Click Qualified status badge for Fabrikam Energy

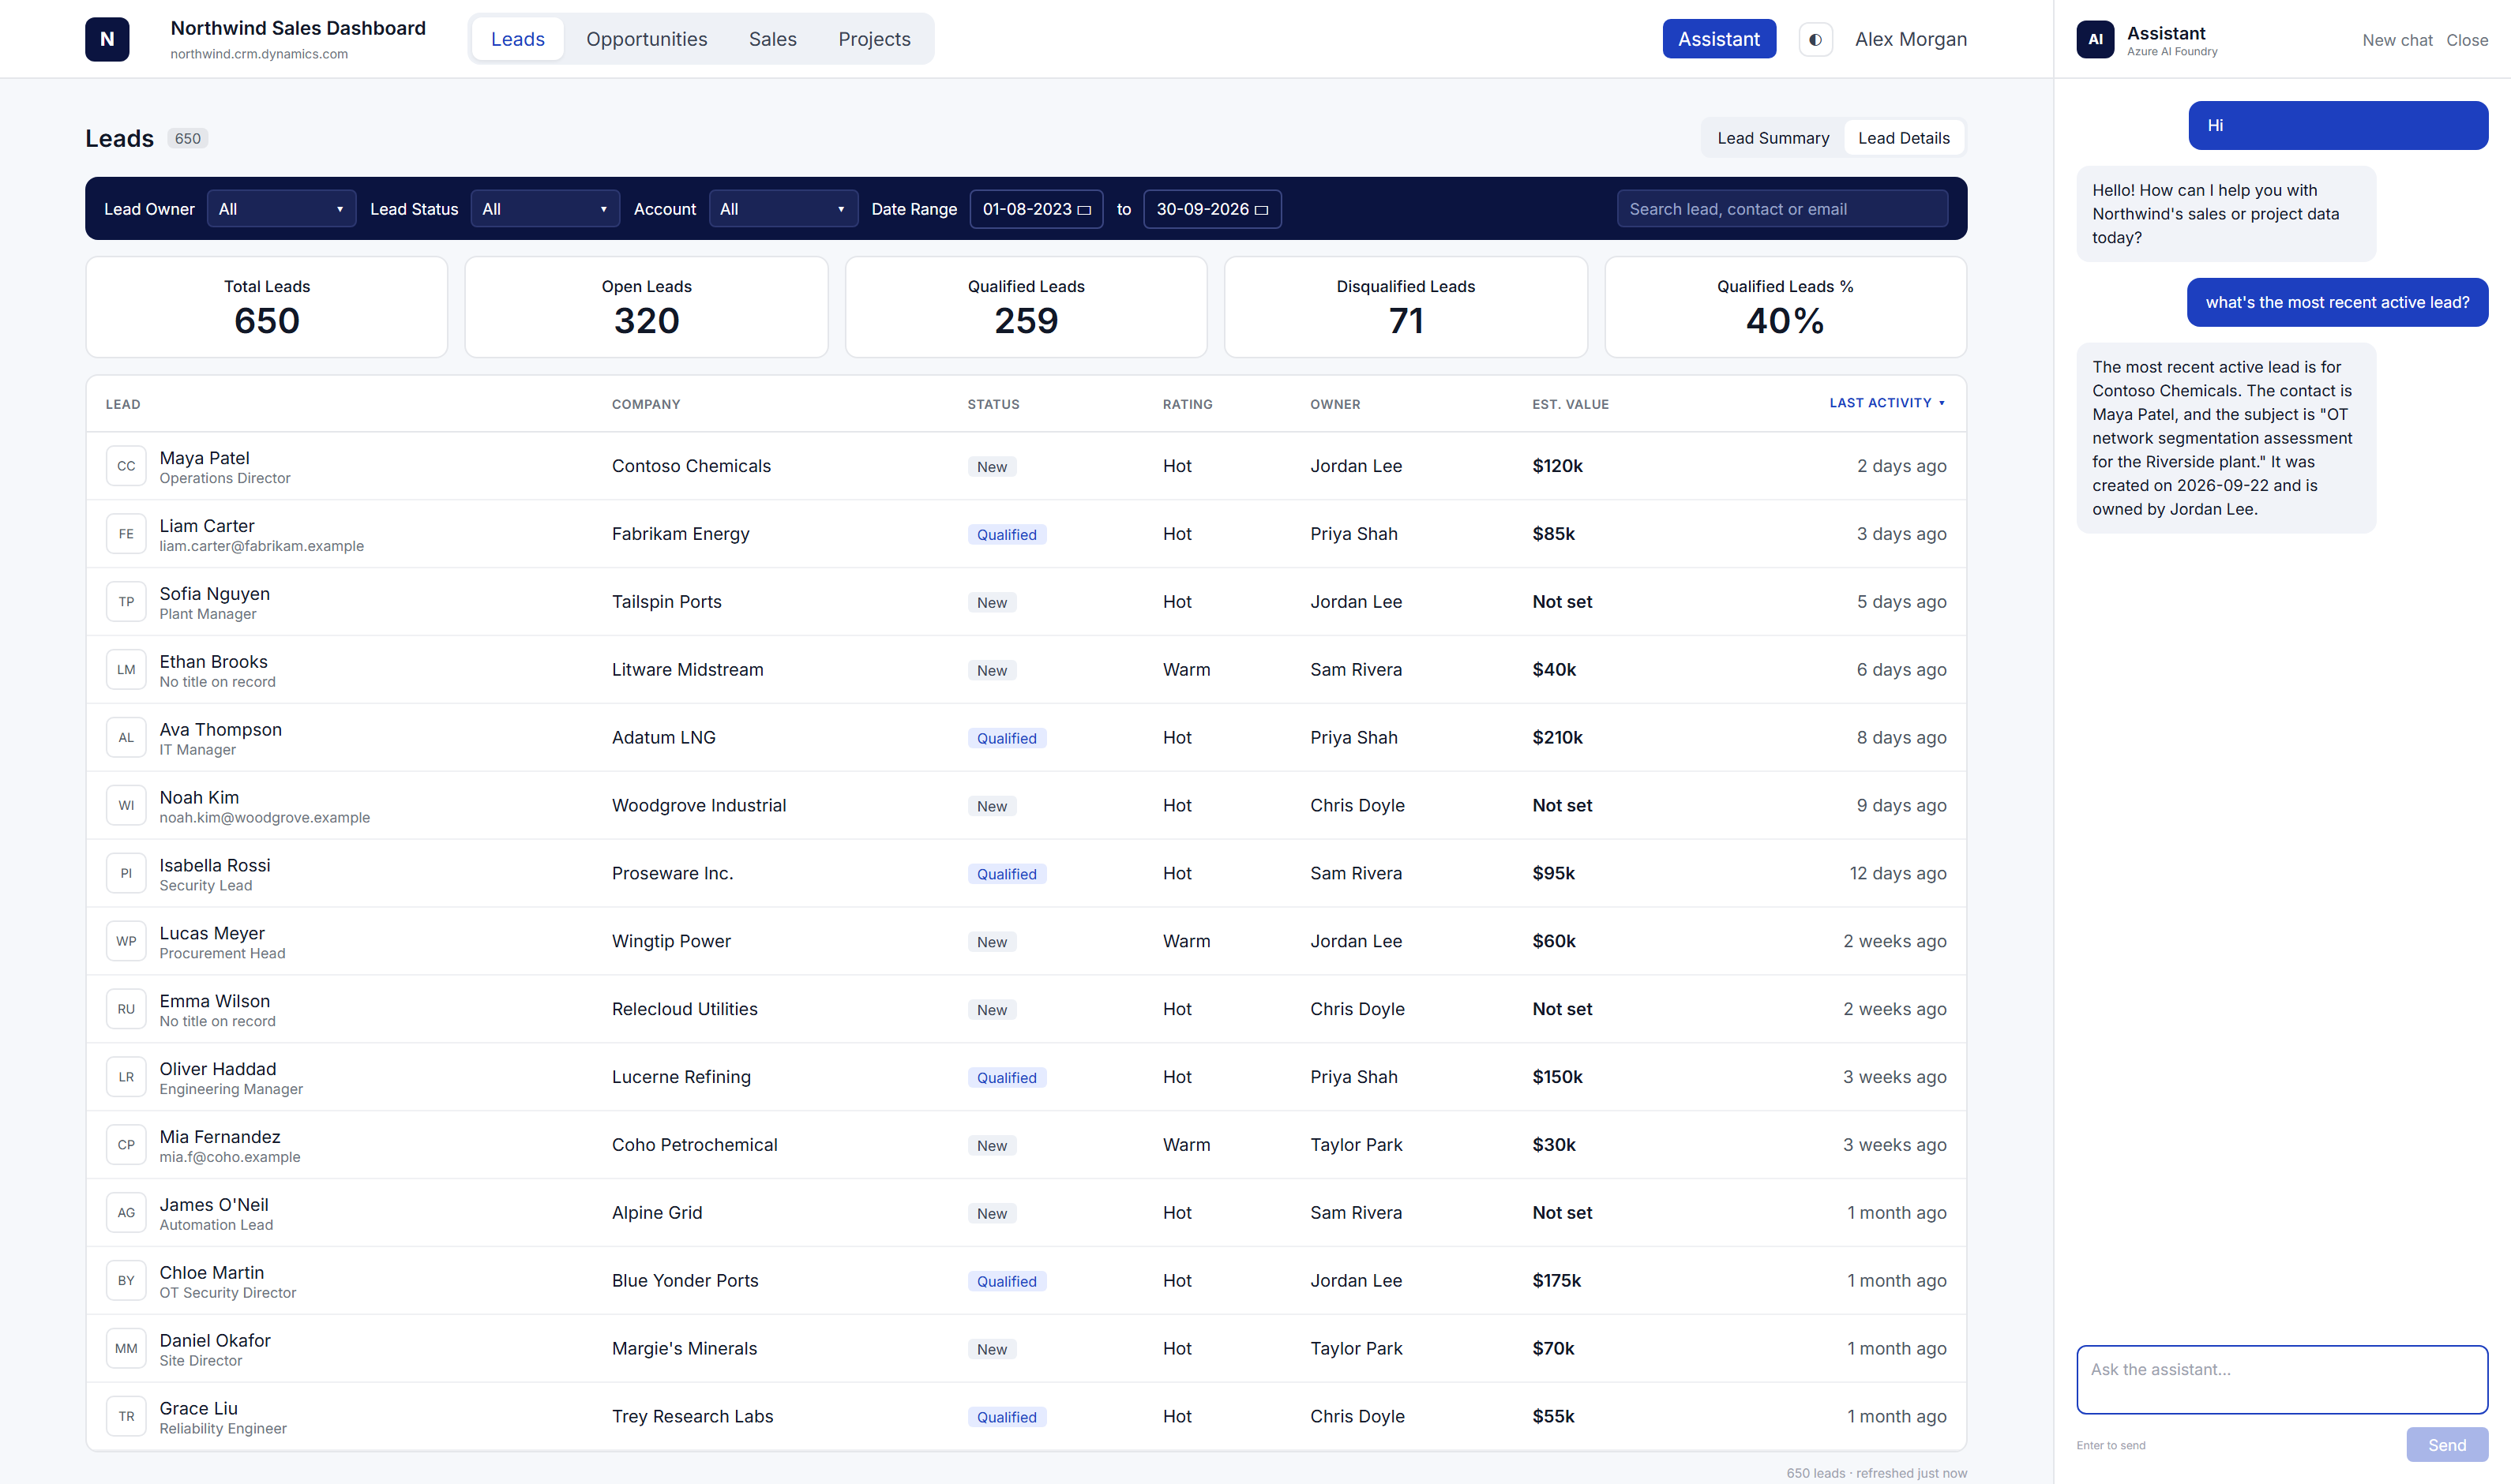(1006, 535)
